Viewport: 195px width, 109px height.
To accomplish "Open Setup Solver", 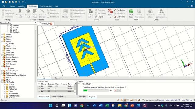I will [x=91, y=13].
